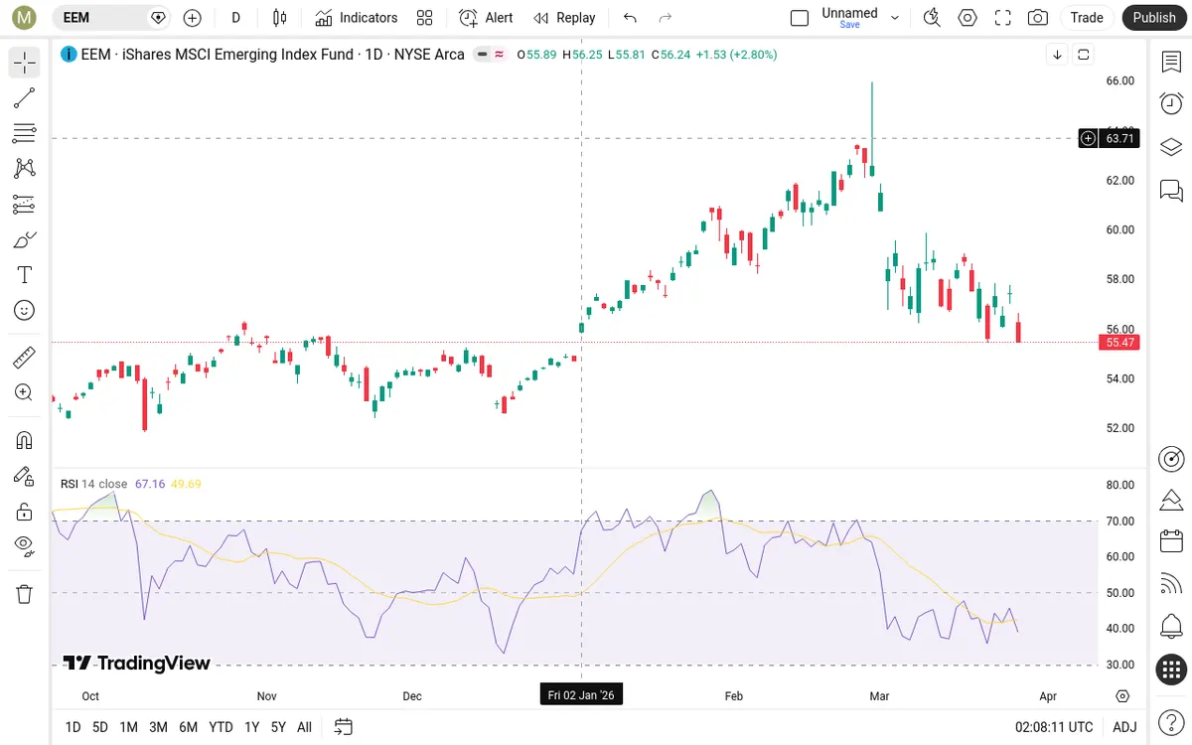Select the brush drawing tool
This screenshot has width=1192, height=745.
(x=25, y=239)
